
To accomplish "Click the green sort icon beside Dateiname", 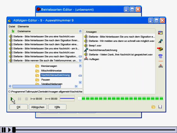I will [x=13, y=31].
